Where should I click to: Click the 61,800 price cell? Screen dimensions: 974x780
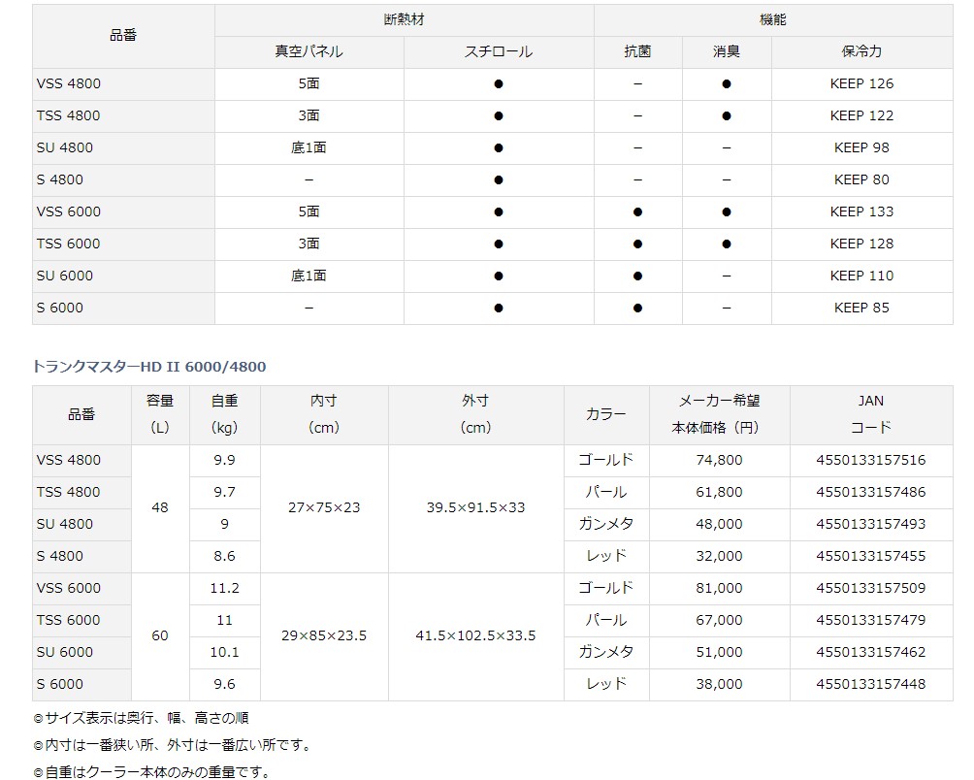[x=719, y=493]
